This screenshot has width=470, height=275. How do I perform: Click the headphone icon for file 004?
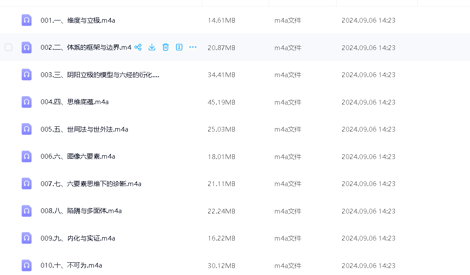click(27, 102)
